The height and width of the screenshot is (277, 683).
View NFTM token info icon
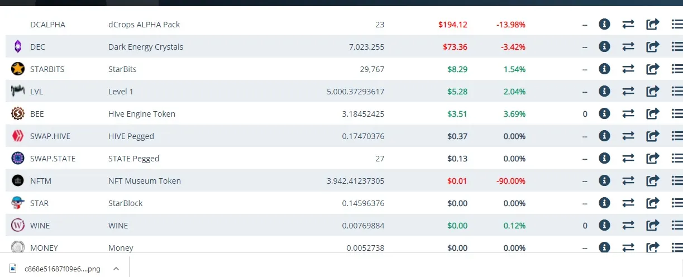pos(604,181)
